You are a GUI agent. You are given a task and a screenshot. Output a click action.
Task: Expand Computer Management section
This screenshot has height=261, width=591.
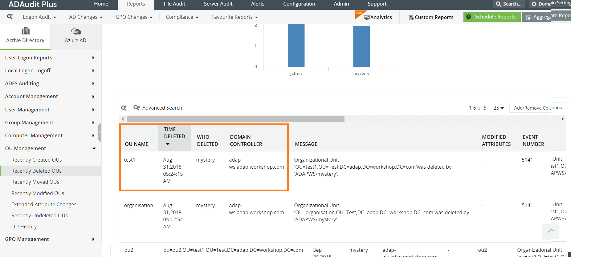51,135
